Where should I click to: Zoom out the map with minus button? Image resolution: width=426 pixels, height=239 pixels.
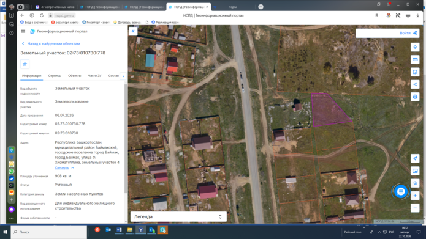(x=415, y=208)
